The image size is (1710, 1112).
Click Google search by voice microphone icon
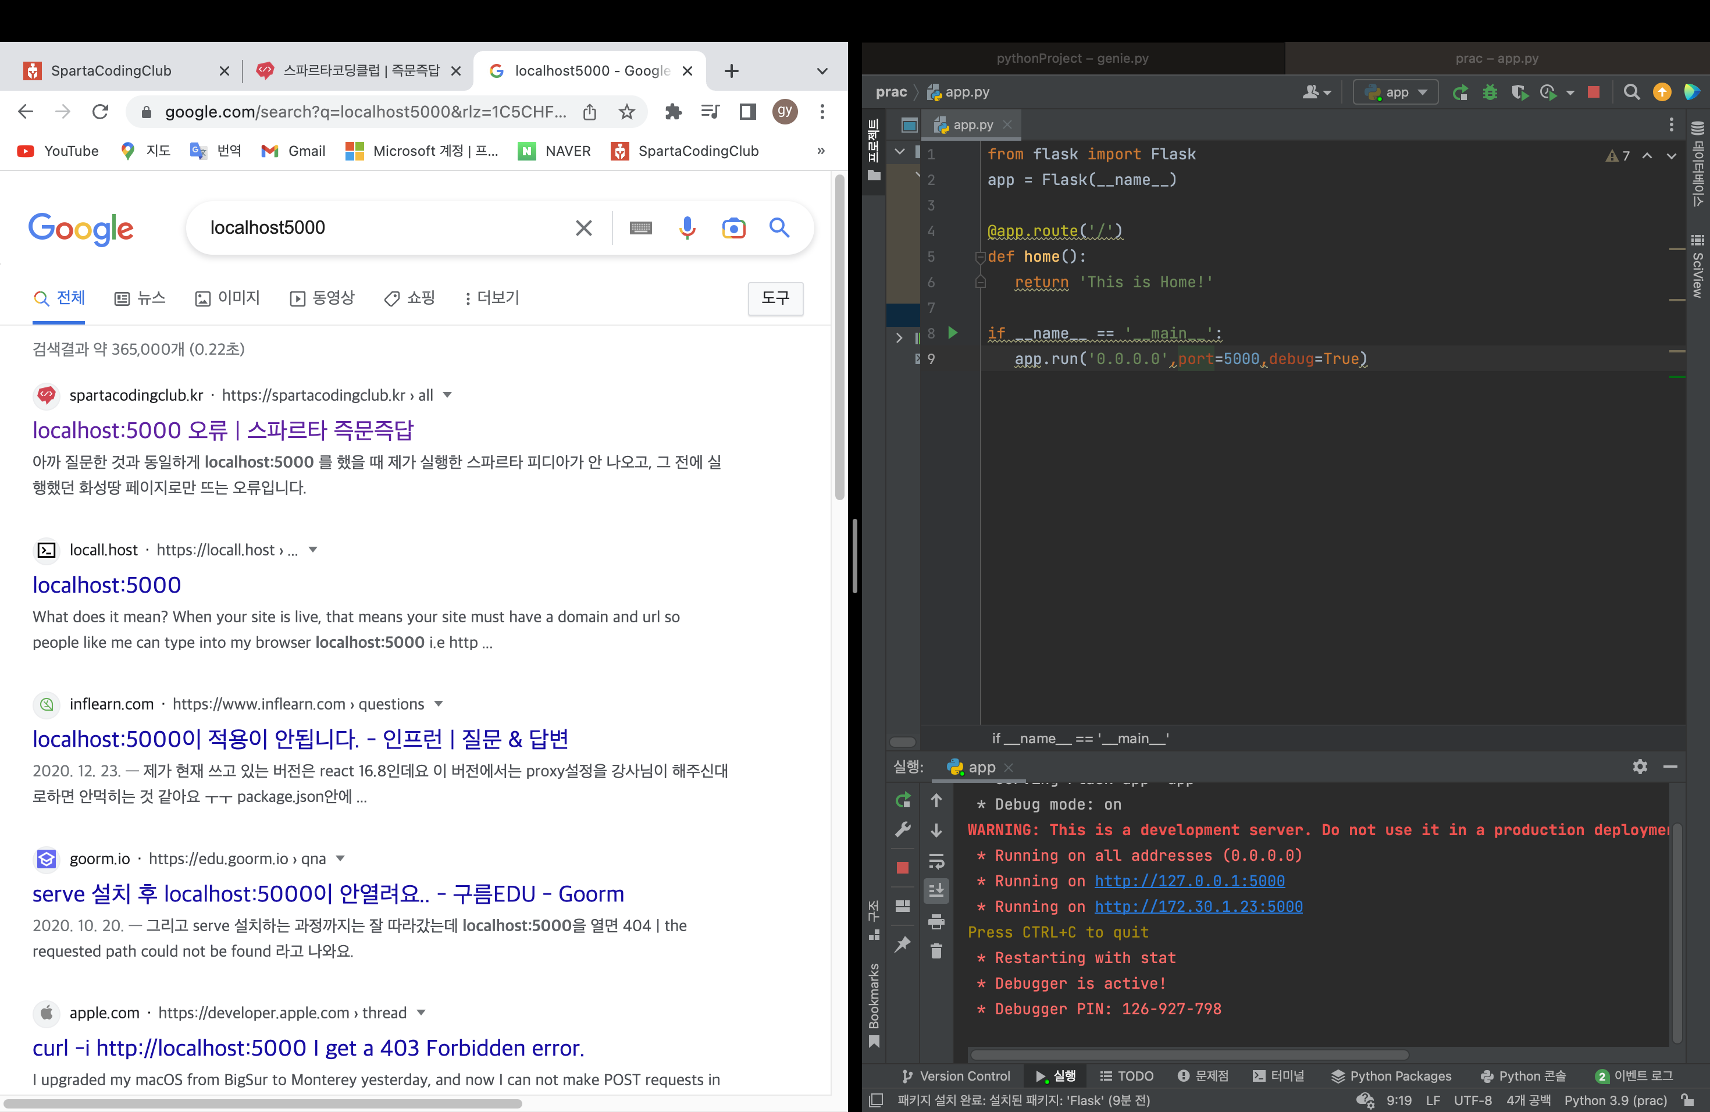687,228
